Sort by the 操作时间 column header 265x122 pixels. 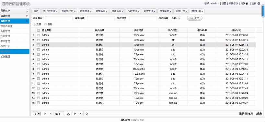[236, 30]
